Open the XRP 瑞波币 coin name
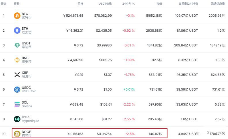Viewport: 228px width, 139px height. (x=27, y=74)
